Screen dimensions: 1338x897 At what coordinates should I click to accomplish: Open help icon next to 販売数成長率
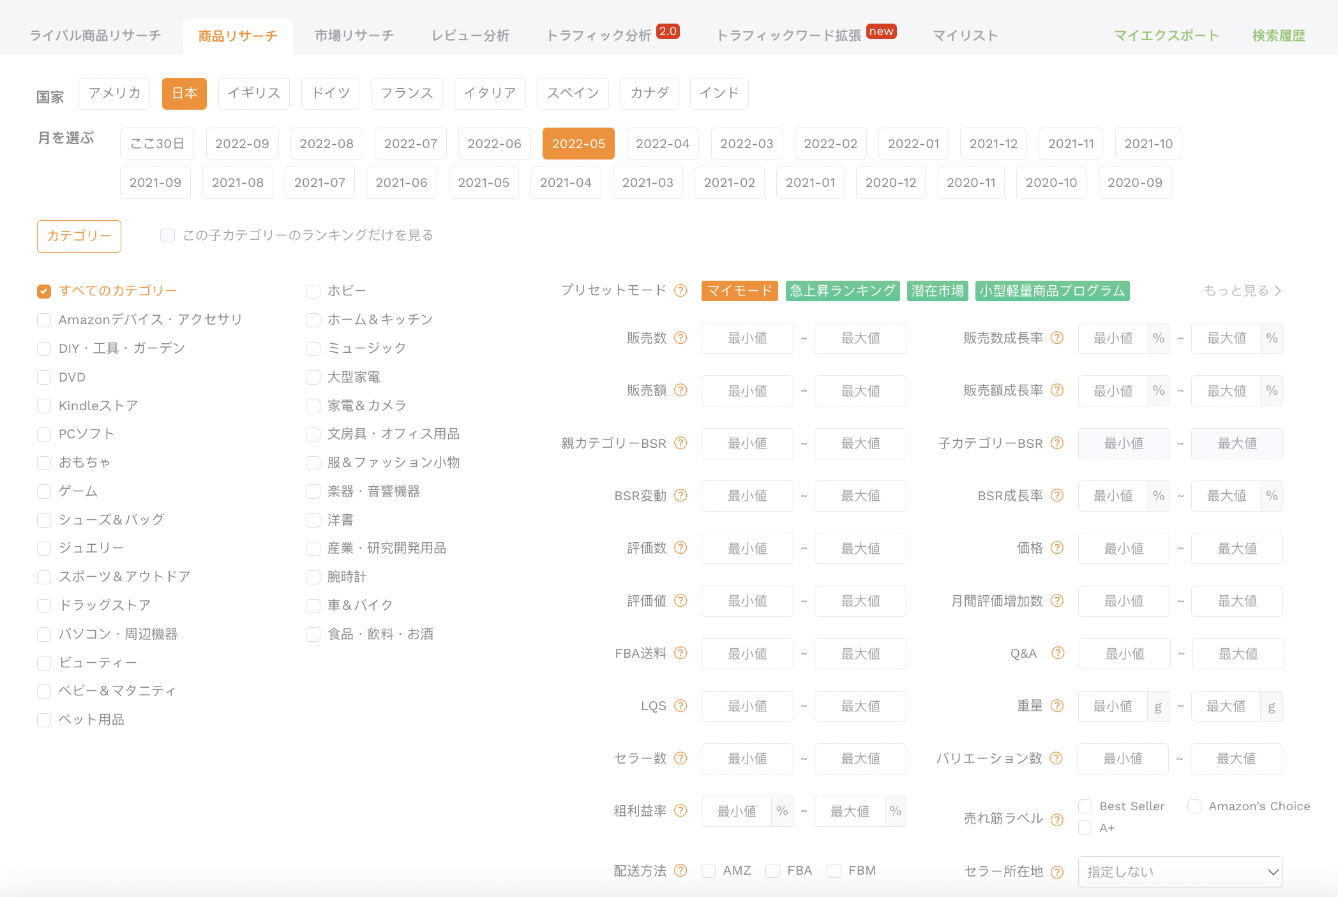pos(1057,338)
